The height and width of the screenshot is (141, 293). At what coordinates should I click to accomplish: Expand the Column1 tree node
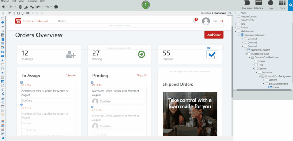tap(243, 39)
